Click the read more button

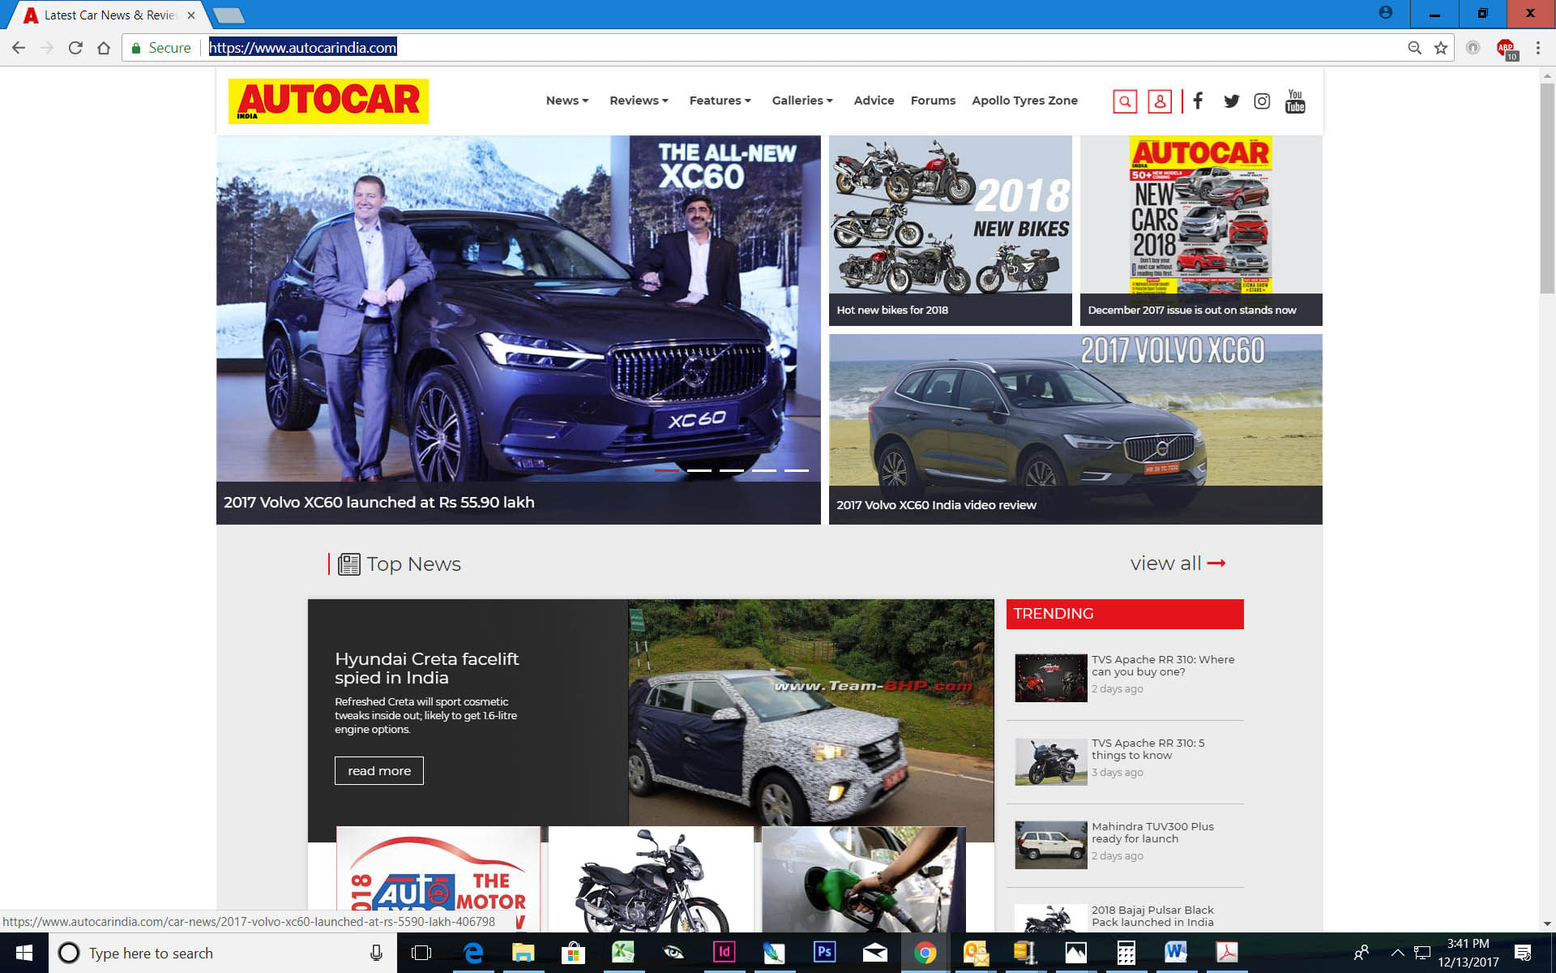(x=378, y=770)
